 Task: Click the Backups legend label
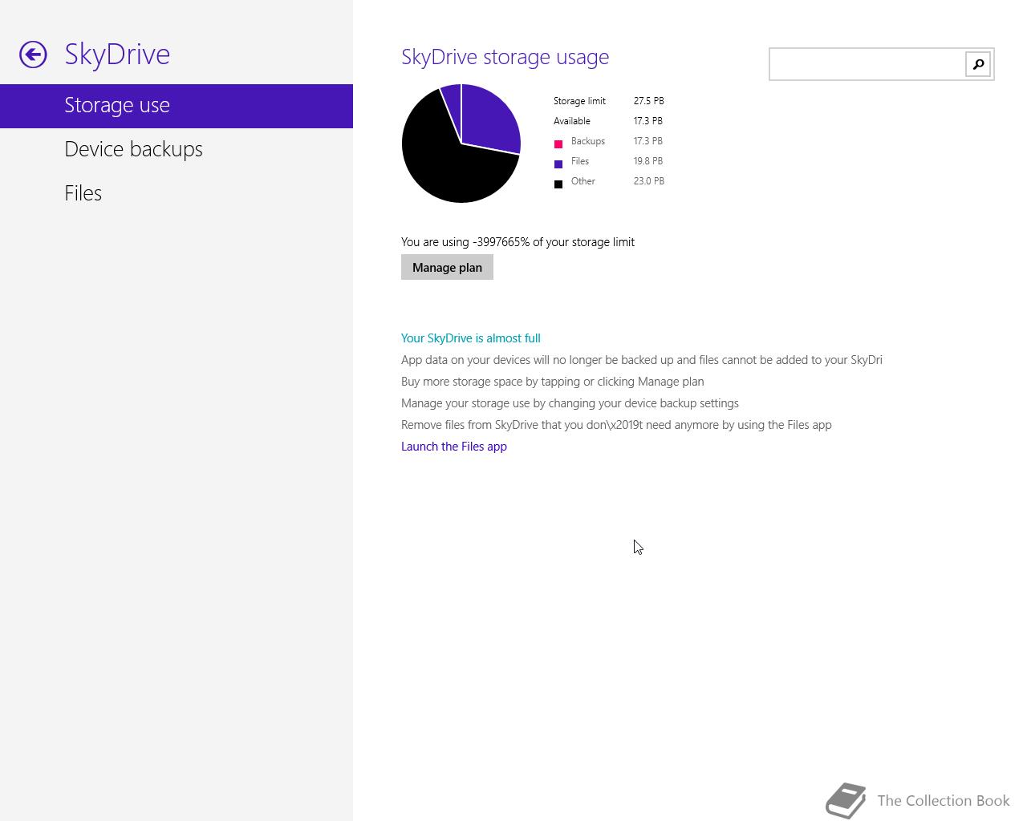click(588, 141)
